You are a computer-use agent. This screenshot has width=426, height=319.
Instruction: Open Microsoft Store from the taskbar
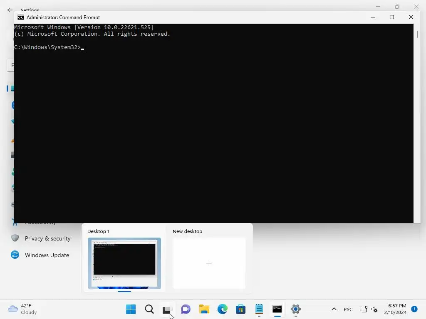(x=240, y=309)
